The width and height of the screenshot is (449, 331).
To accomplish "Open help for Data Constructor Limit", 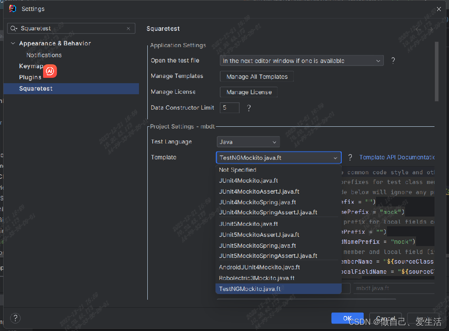I will coord(248,108).
